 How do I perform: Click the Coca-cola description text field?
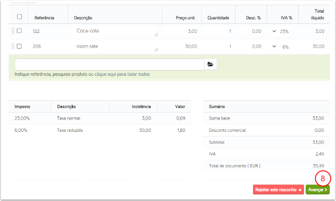114,31
